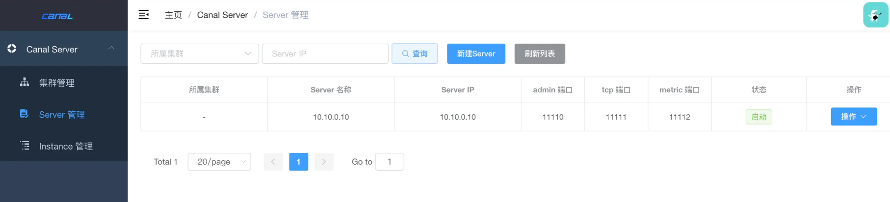This screenshot has height=202, width=890.
Task: Focus the Go to page input
Action: click(390, 162)
